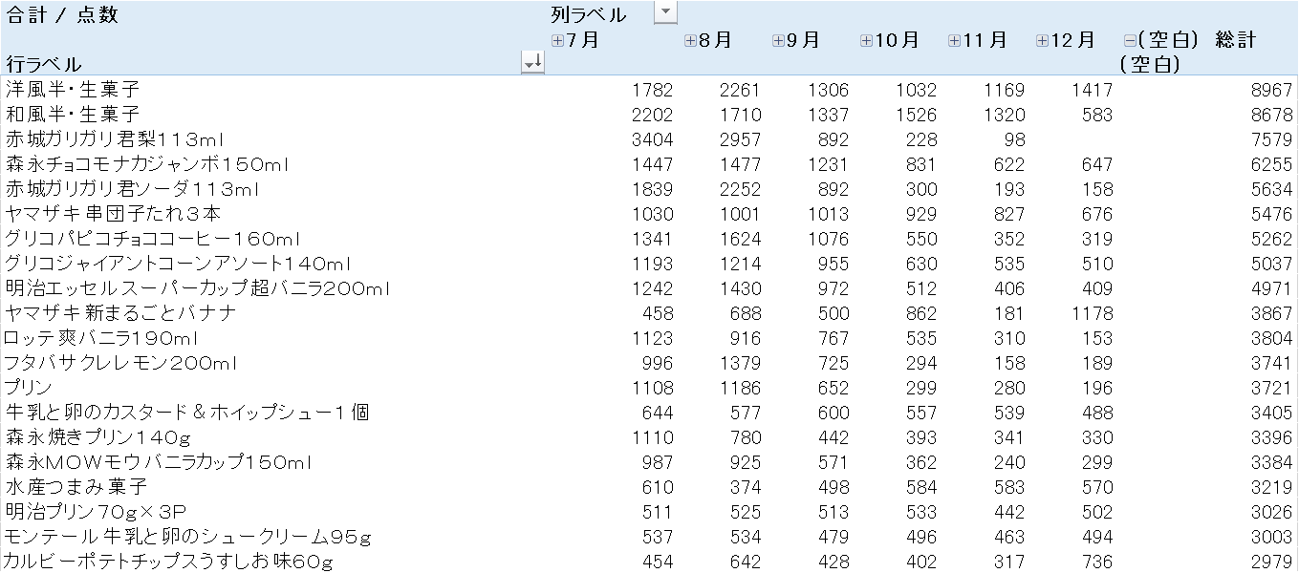1299x573 pixels.
Task: Click September value 1013 for 串団子
Action: (x=829, y=214)
